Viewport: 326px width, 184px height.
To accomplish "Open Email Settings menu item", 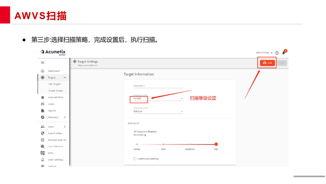I will [x=55, y=160].
